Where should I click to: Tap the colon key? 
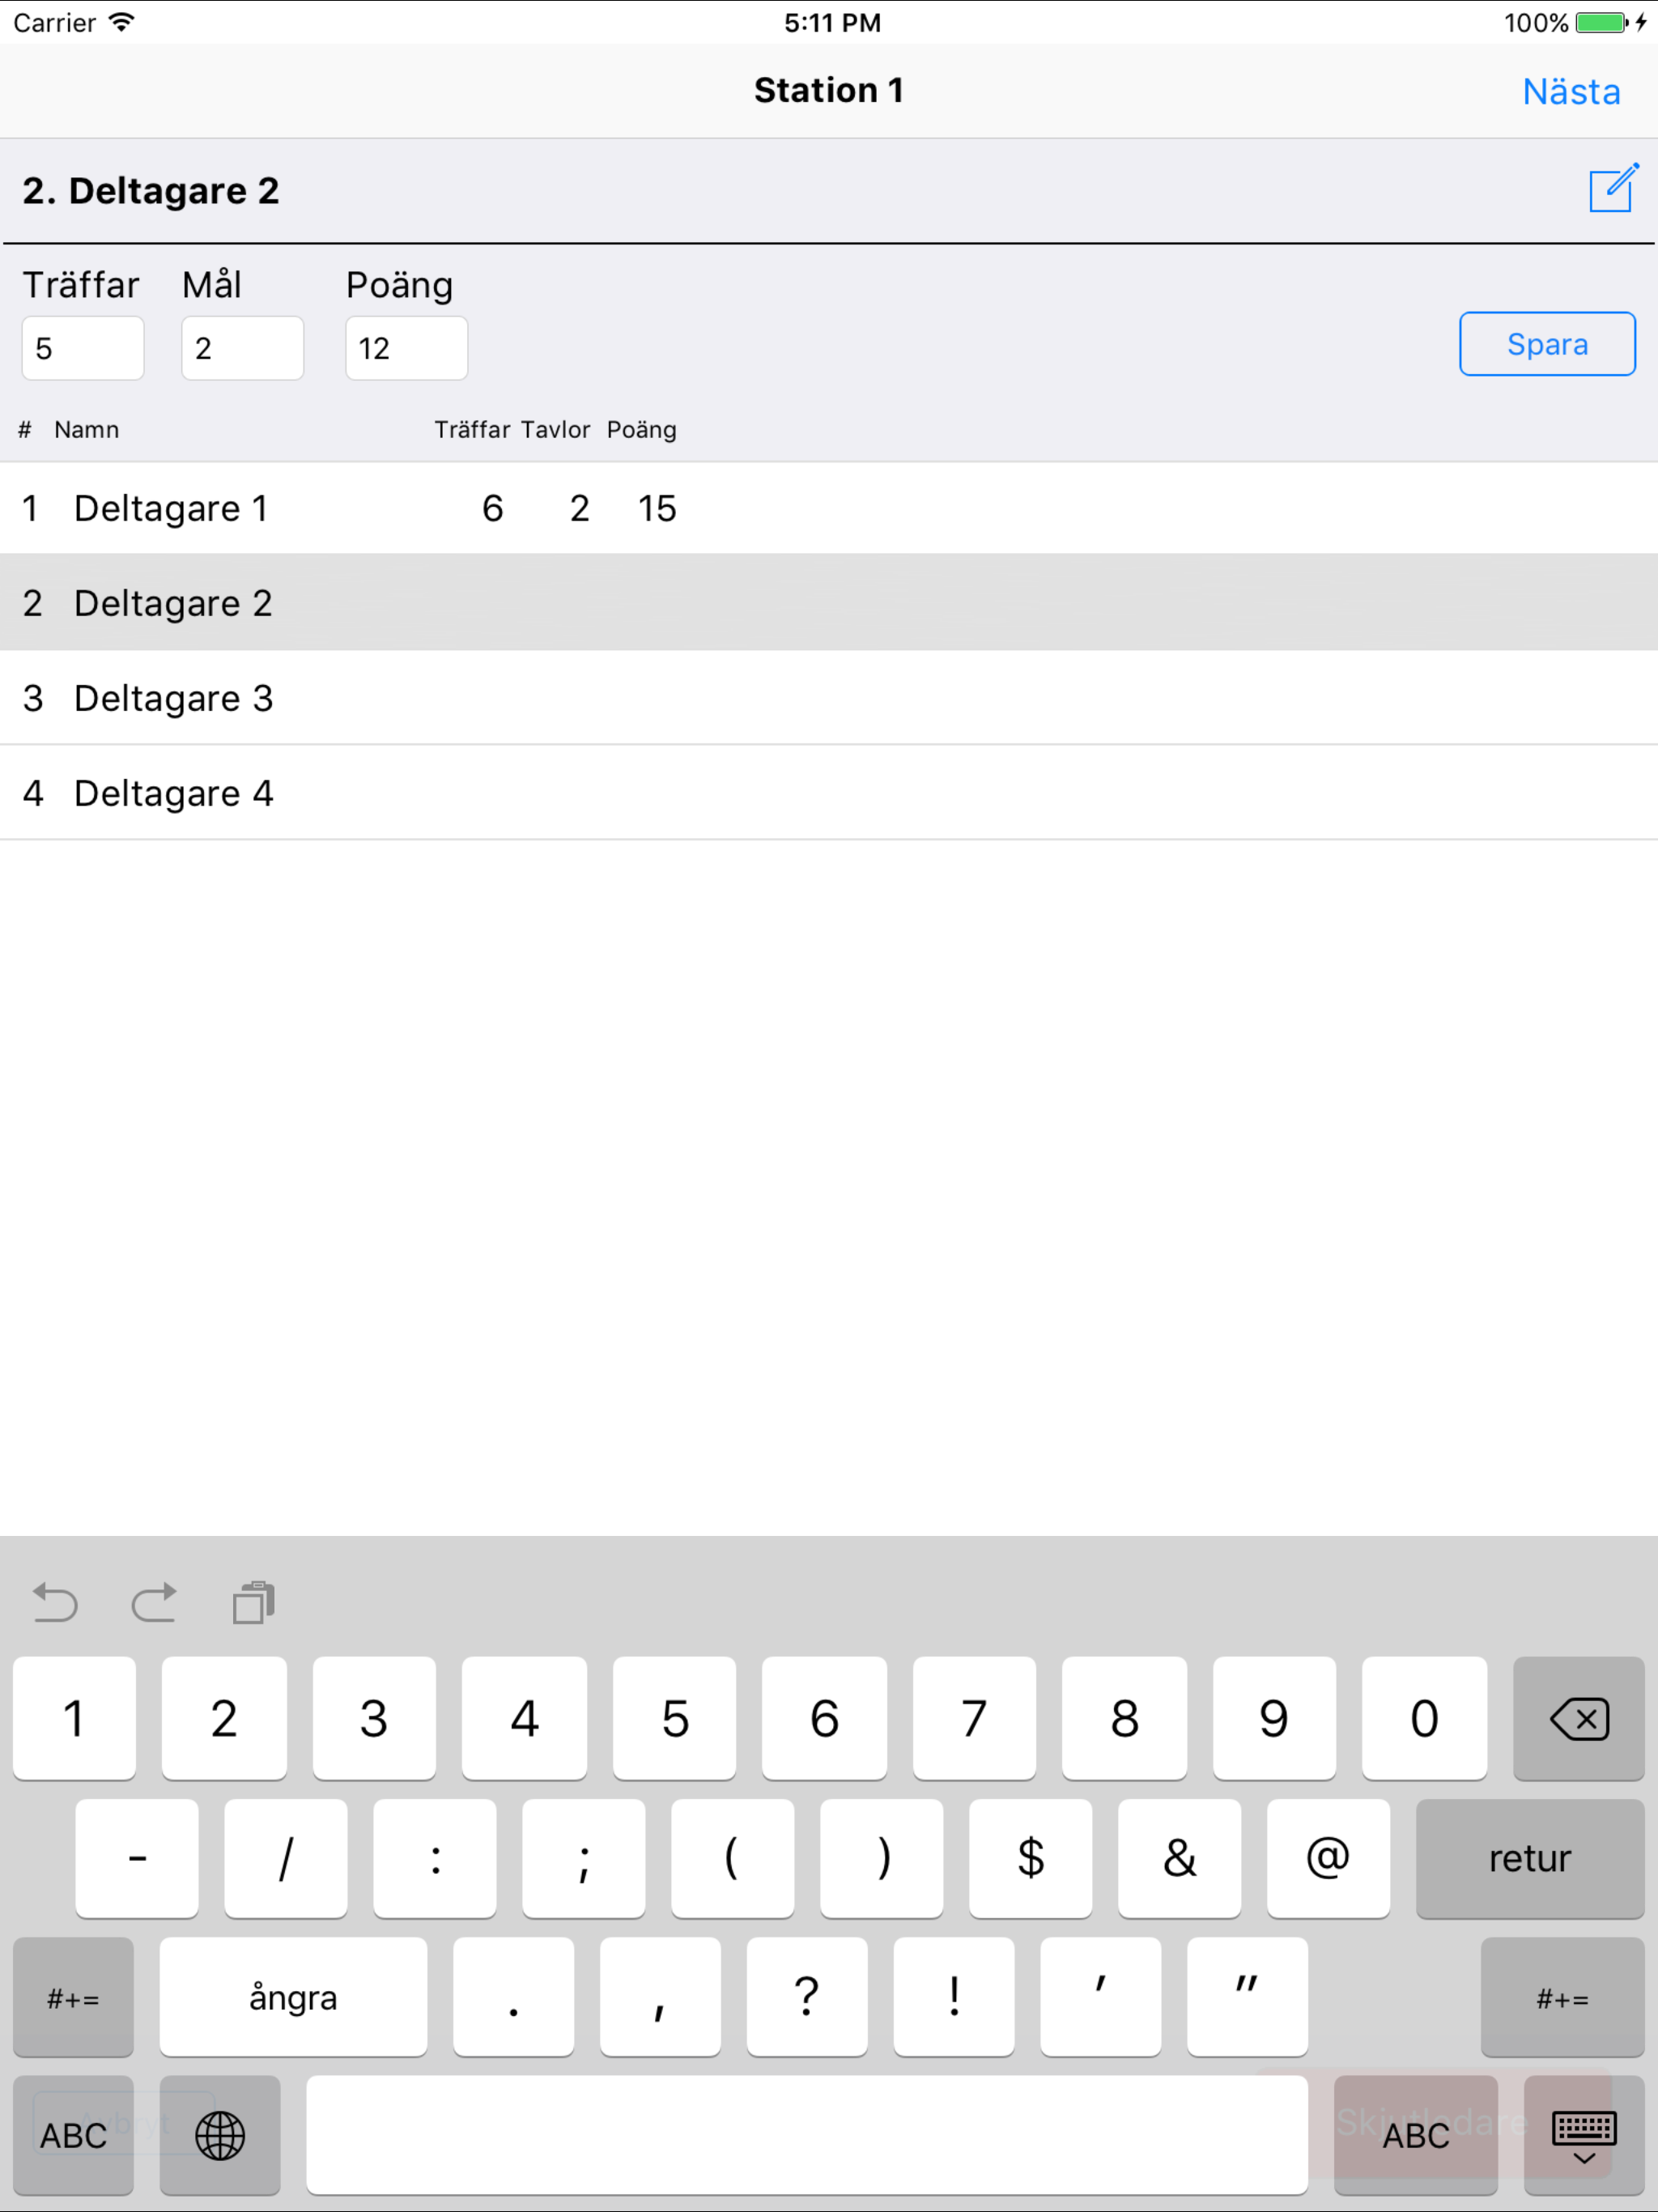[435, 1858]
